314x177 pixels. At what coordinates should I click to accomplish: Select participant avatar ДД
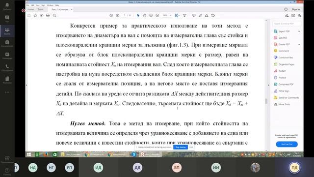(137, 168)
